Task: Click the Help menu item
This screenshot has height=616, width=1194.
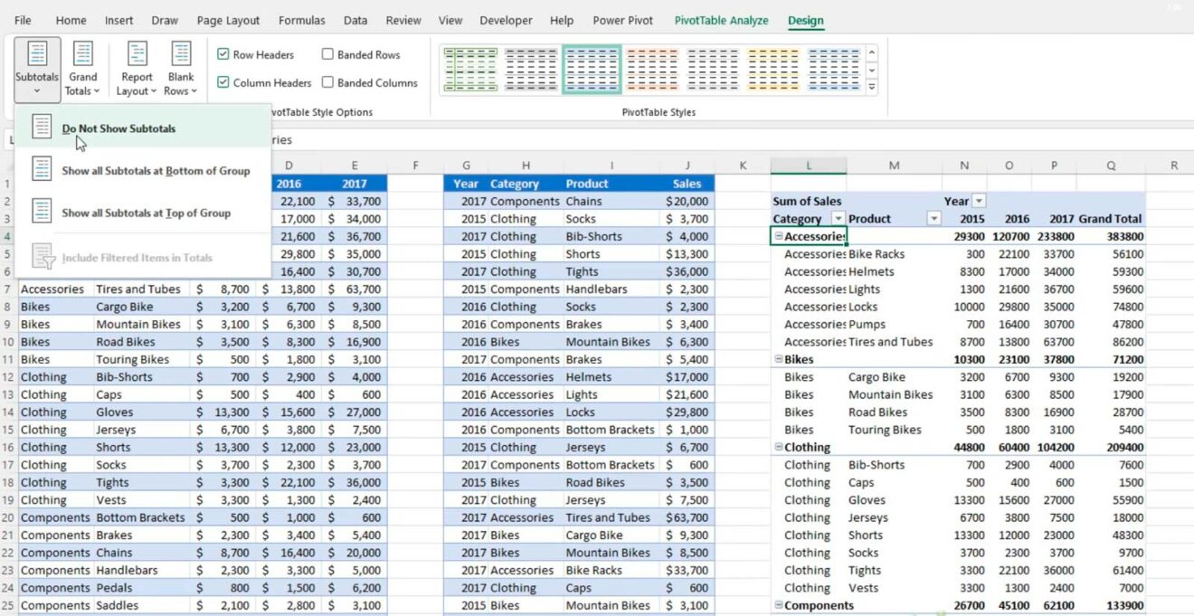Action: click(562, 20)
